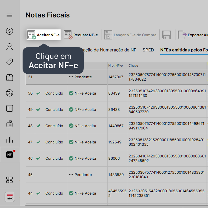Click chave ending 602401355
The width and height of the screenshot is (208, 208).
pos(167,142)
